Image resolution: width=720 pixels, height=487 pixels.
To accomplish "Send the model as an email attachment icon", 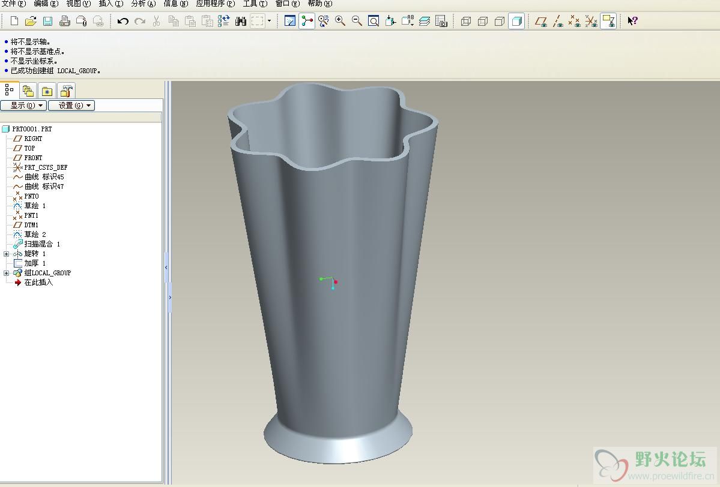I will tap(81, 20).
